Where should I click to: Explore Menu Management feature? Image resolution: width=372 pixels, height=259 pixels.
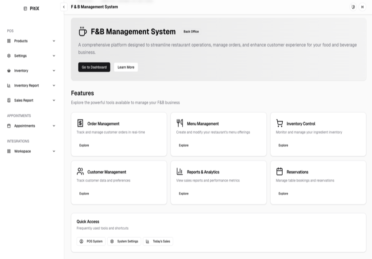184,145
